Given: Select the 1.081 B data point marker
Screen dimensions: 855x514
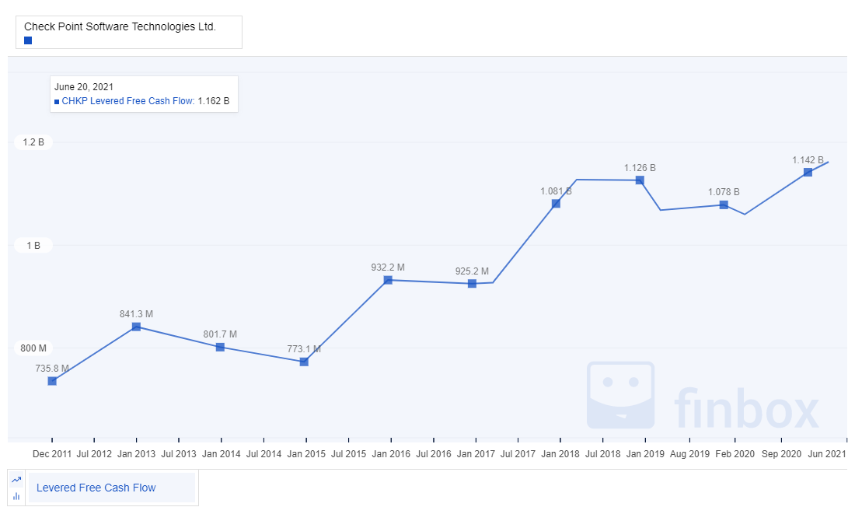Looking at the screenshot, I should (x=557, y=204).
